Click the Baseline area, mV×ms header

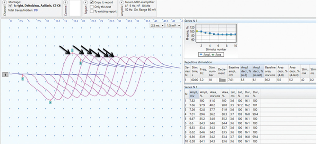tap(270, 71)
